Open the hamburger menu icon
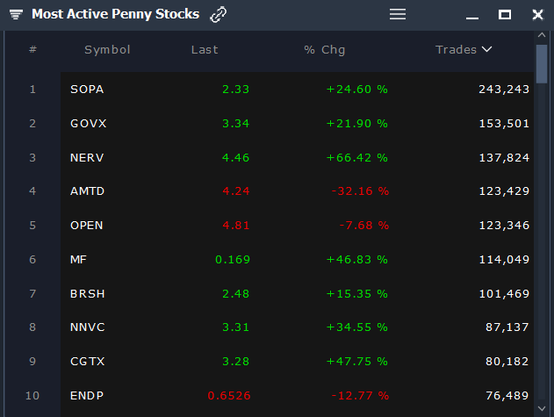Screen dimensions: 554x417 coord(398,15)
